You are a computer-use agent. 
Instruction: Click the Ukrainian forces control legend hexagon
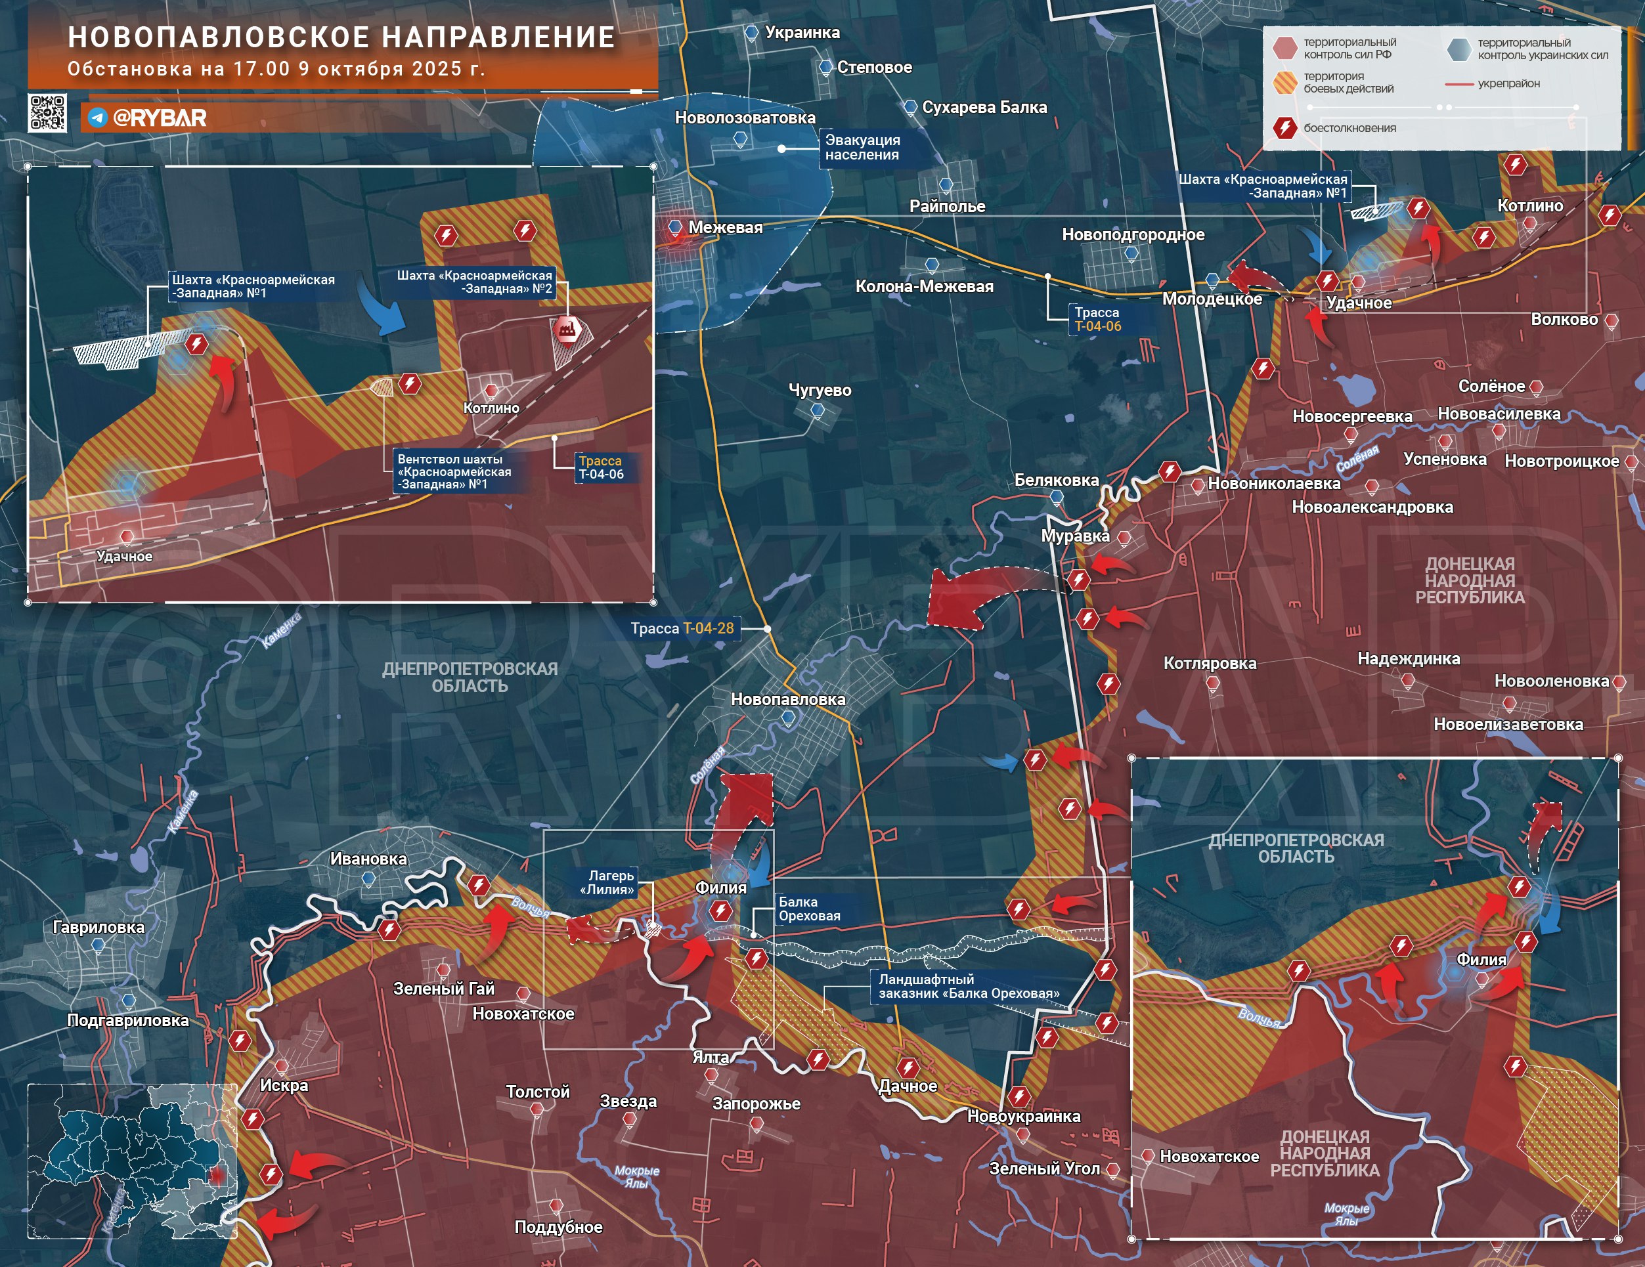pos(1459,49)
